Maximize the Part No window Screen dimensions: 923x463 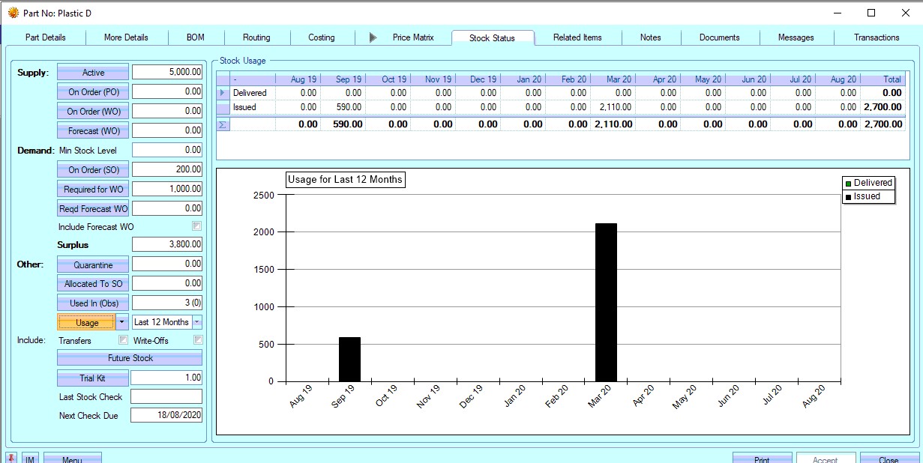(x=871, y=13)
